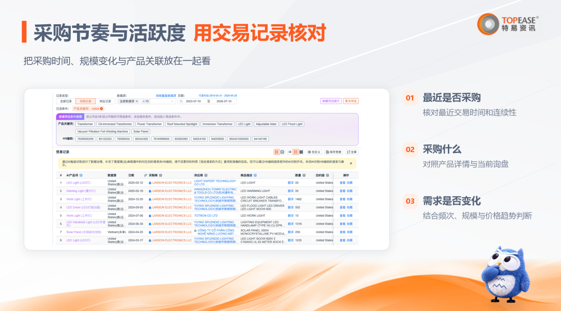Click 更多筛选 button
This screenshot has width=561, height=311.
[351, 101]
